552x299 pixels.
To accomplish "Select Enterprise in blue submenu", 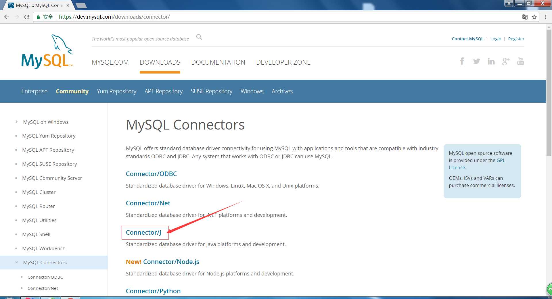I will (34, 91).
